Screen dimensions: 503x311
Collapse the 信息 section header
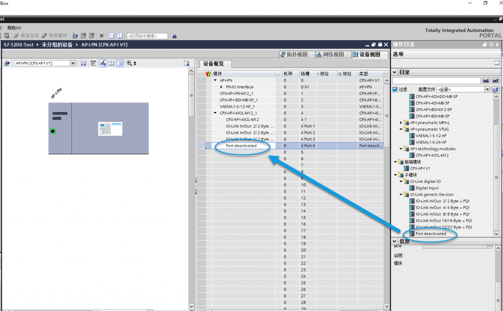point(394,241)
